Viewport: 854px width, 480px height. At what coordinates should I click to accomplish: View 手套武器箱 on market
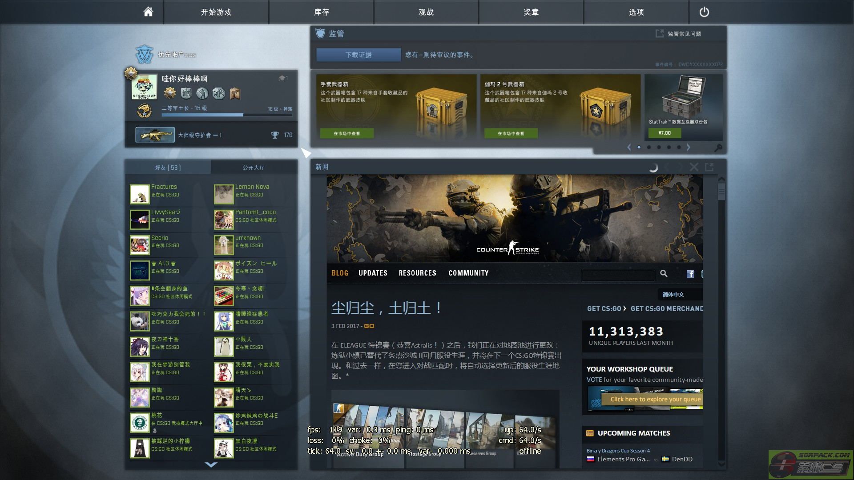click(347, 133)
